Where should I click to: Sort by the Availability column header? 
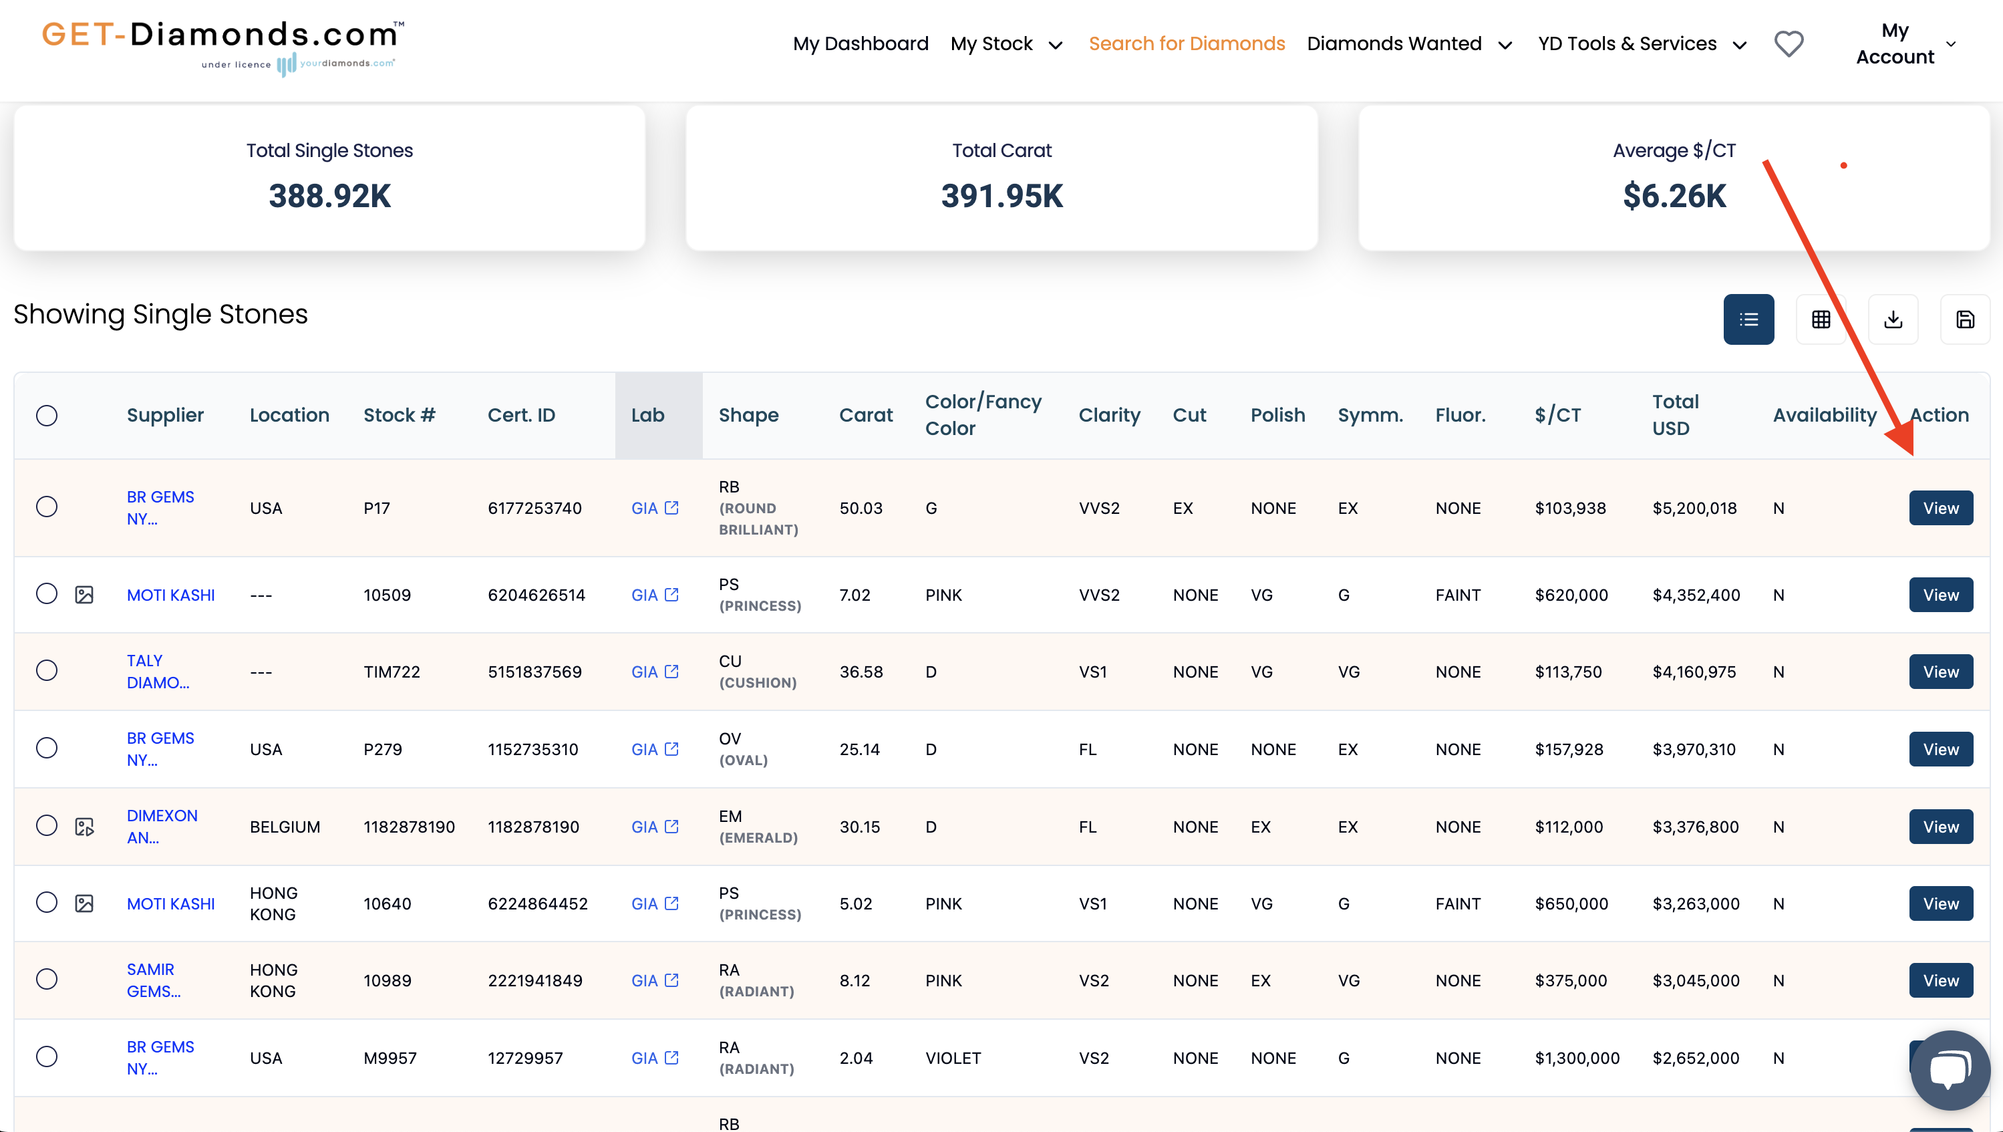(1824, 415)
